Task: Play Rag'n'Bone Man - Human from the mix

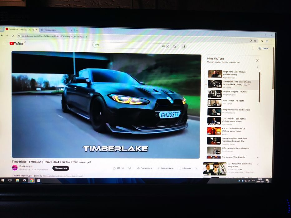Action: (x=233, y=74)
